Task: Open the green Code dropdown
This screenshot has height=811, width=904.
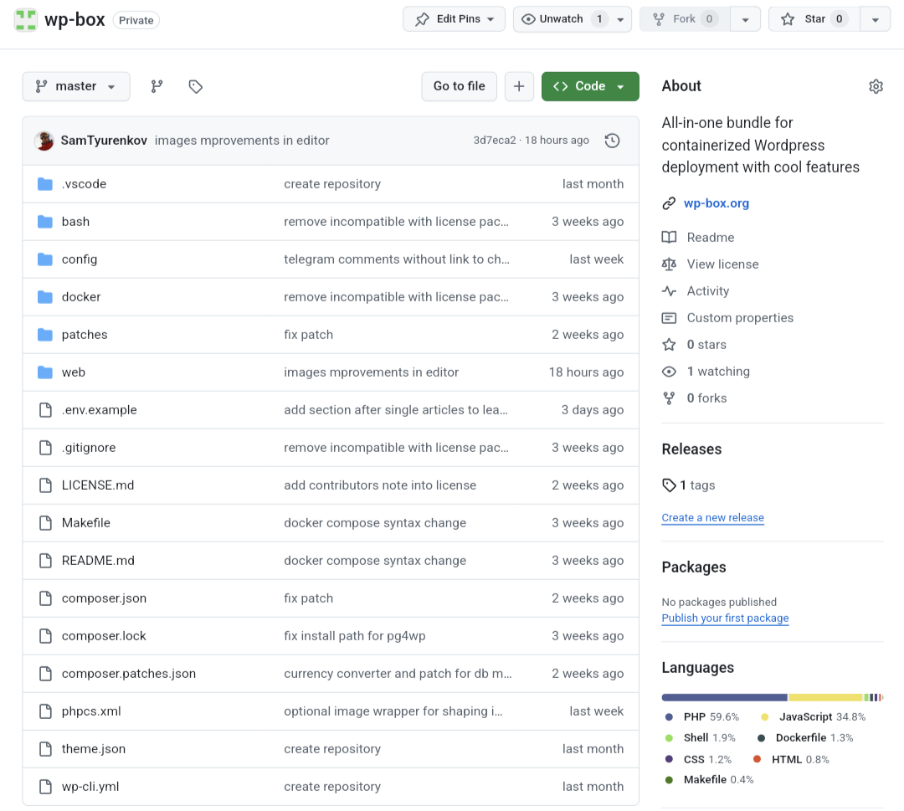Action: (x=590, y=86)
